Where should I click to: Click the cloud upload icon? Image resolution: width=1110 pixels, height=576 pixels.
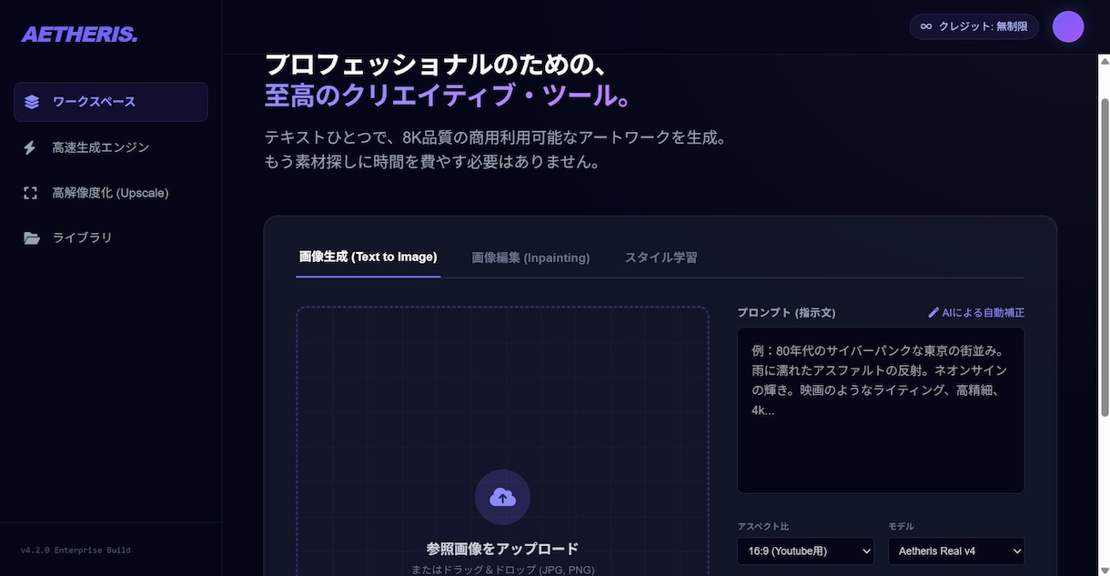(x=502, y=497)
